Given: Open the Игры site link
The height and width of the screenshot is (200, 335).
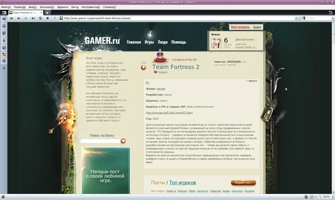Looking at the screenshot, I should tap(149, 42).
